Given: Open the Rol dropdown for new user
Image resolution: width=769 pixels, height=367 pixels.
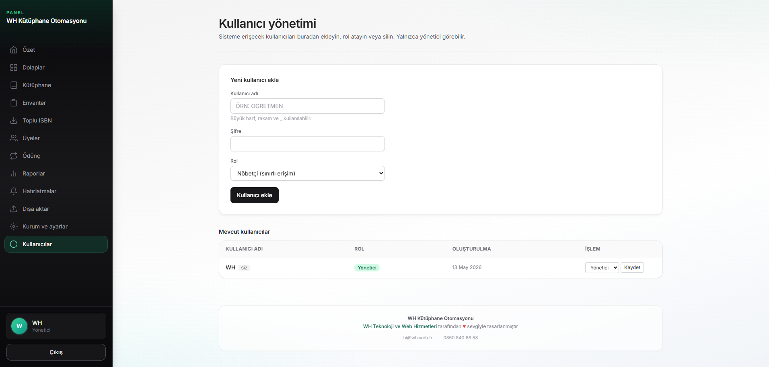Looking at the screenshot, I should (308, 173).
